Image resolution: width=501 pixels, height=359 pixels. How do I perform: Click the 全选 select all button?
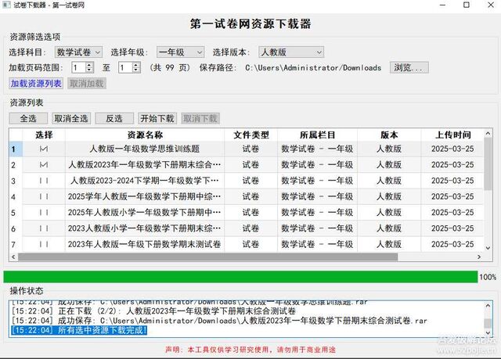coord(28,119)
